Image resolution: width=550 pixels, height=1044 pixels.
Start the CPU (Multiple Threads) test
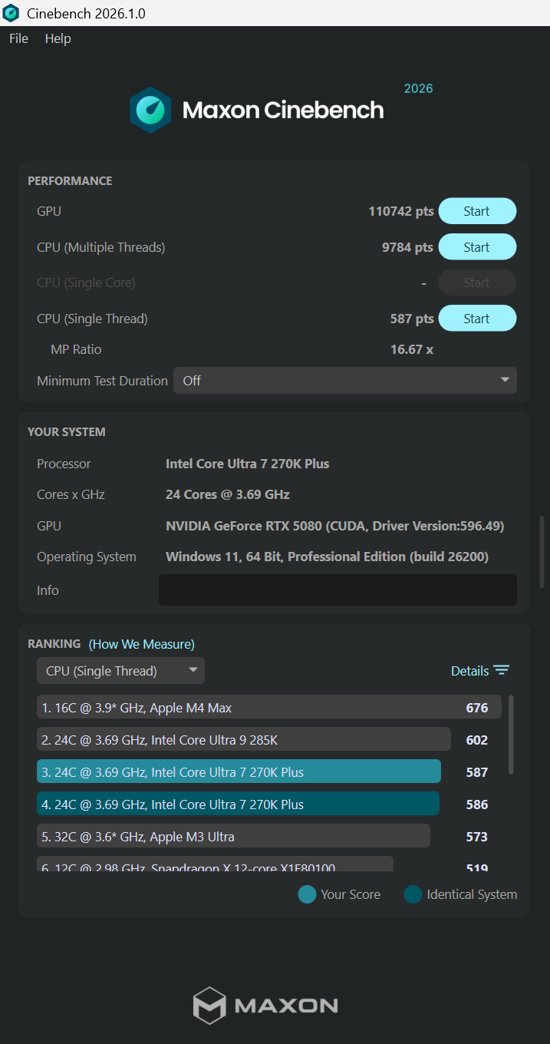(477, 247)
